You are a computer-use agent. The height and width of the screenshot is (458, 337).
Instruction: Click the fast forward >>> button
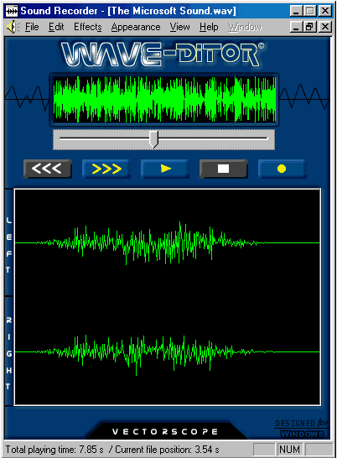[x=106, y=169]
